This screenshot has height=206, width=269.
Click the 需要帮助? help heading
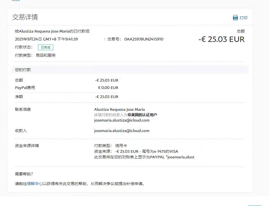pyautogui.click(x=24, y=174)
